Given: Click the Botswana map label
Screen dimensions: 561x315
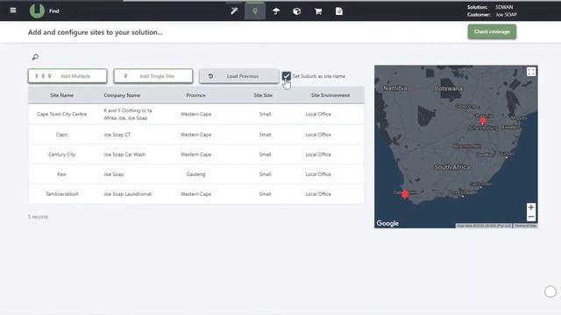Looking at the screenshot, I should pyautogui.click(x=448, y=88).
